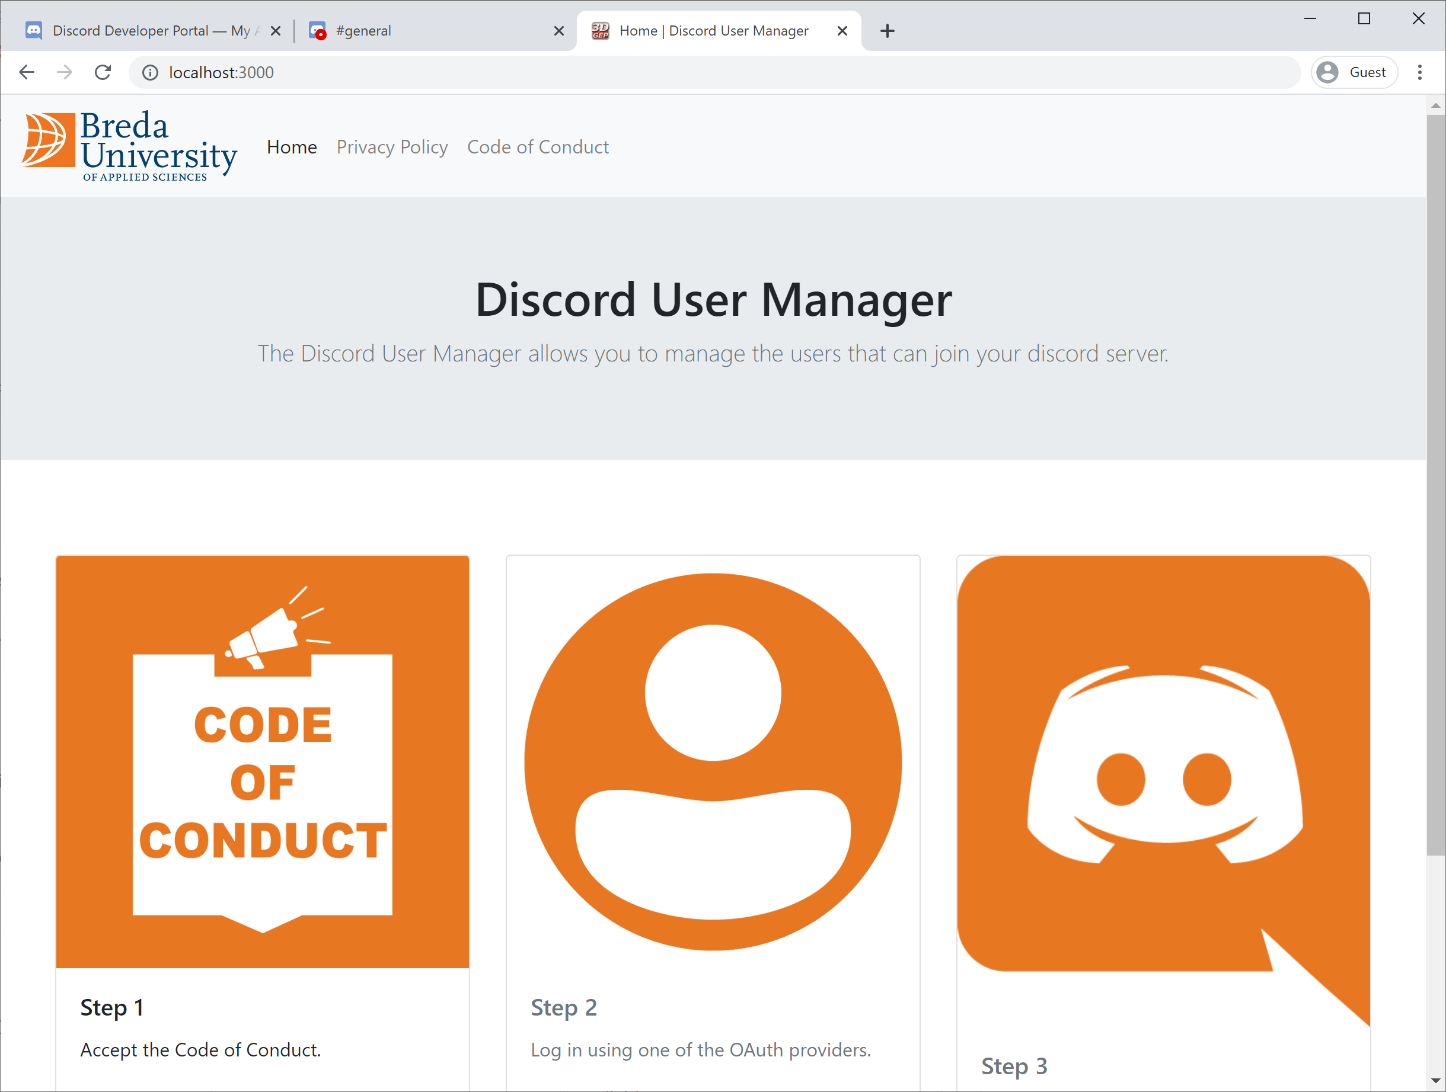The image size is (1446, 1092).
Task: Click the site information icon
Action: point(151,72)
